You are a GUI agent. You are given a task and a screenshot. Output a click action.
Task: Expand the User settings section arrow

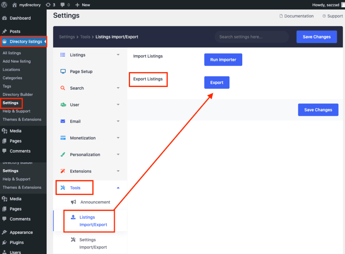point(118,105)
